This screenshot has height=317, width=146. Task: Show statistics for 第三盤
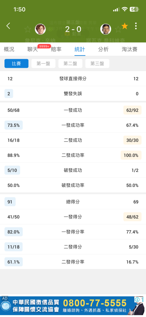(x=97, y=63)
